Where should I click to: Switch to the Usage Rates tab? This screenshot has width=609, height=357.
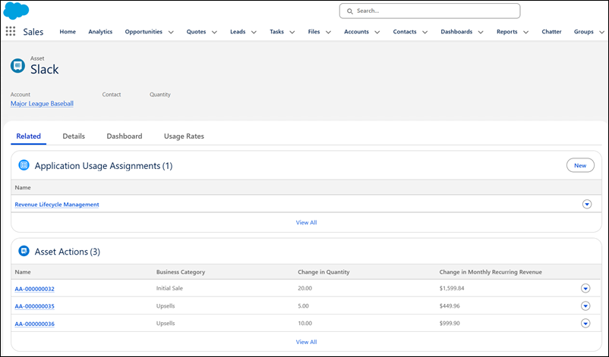(x=184, y=136)
